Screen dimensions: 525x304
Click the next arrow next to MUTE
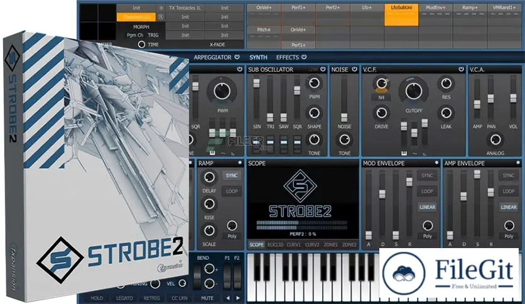coord(238,298)
